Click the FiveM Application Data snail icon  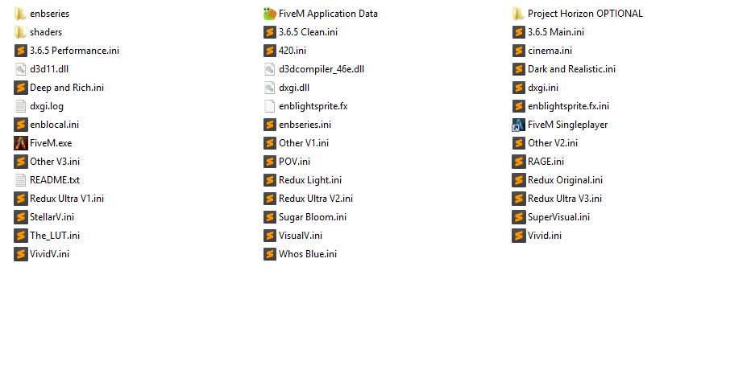270,14
